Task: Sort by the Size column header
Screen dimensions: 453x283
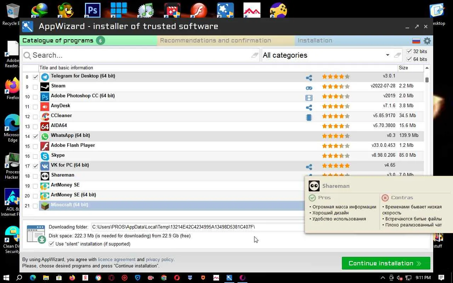Action: pyautogui.click(x=411, y=68)
